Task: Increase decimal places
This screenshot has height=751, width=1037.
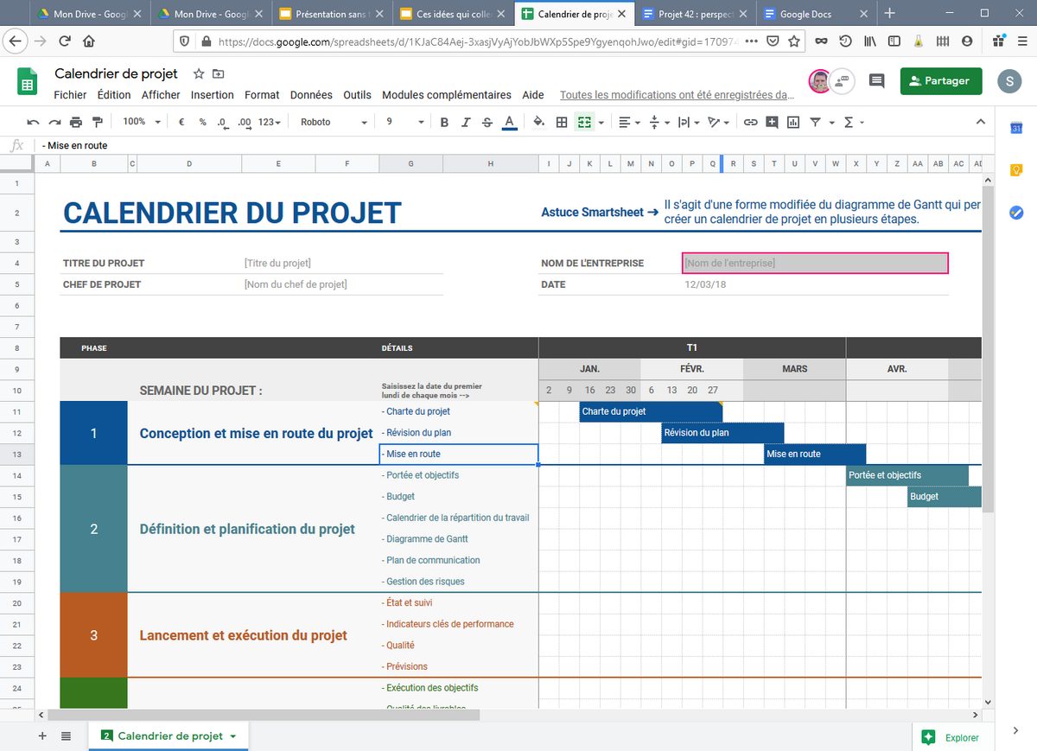Action: (x=245, y=122)
